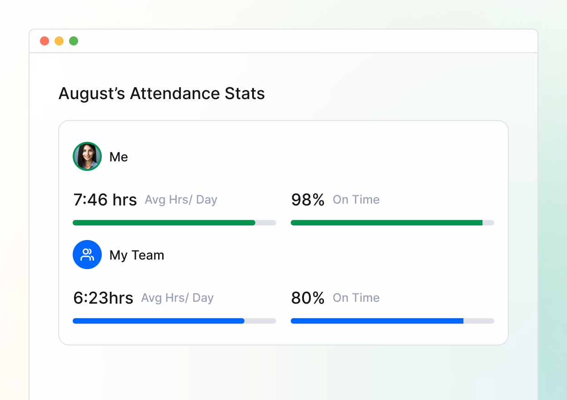Click the On Time label beside 80%
Image resolution: width=567 pixels, height=400 pixels.
[356, 298]
